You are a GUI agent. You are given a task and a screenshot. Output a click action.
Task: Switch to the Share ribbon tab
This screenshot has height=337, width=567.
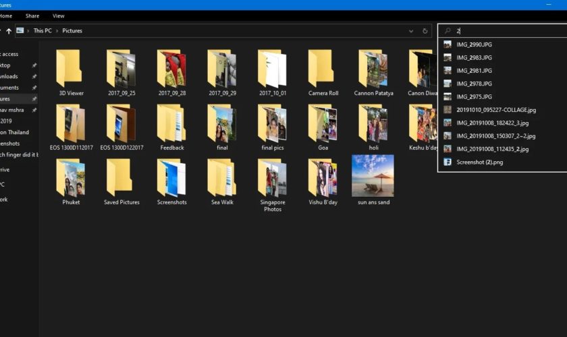[x=32, y=16]
